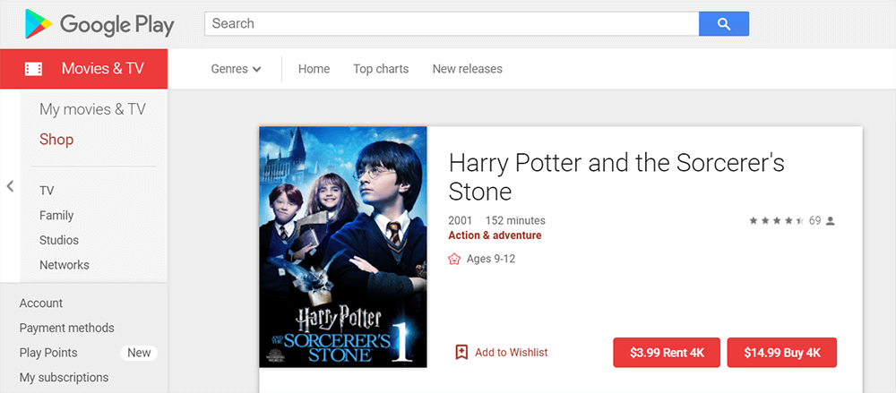Select the Movies & TV section header

(x=83, y=69)
